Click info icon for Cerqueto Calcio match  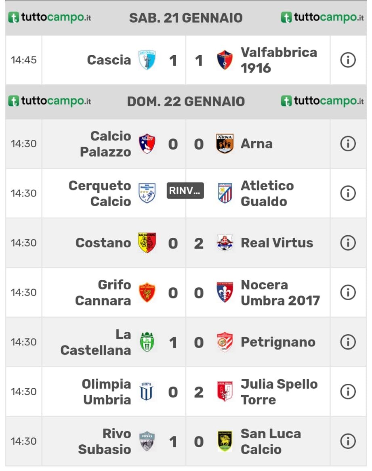(348, 193)
